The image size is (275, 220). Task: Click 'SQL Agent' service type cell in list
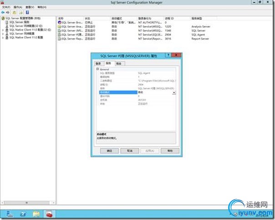(198, 35)
